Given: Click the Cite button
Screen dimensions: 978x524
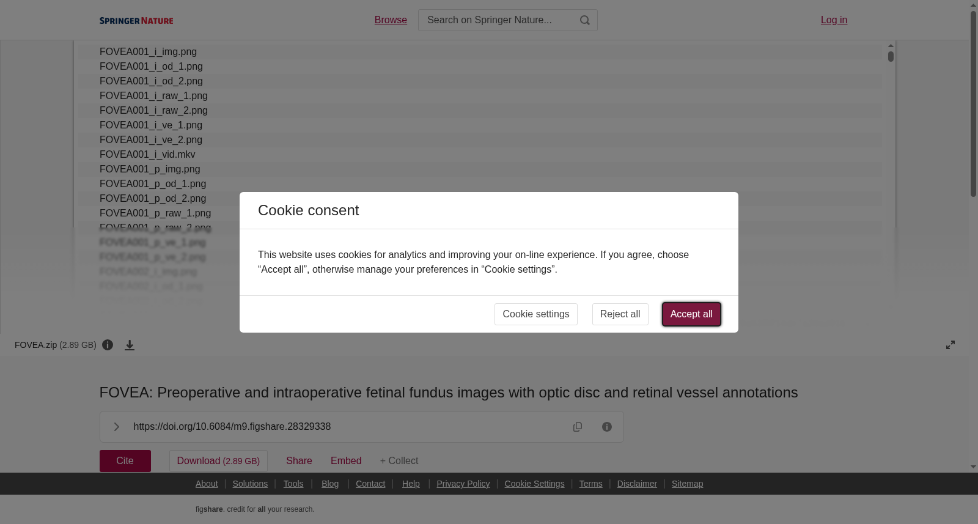Looking at the screenshot, I should click(x=125, y=461).
